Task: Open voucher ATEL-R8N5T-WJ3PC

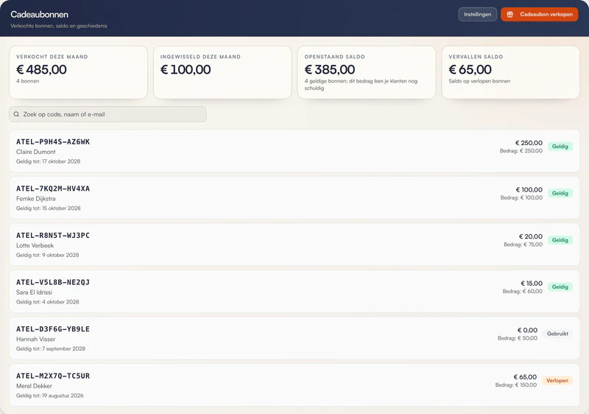Action: coord(294,245)
